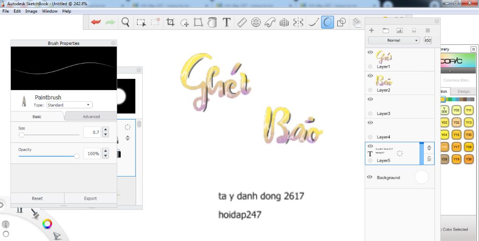Pick the Y32 Copic color swatch
Viewport: 479px width, 241px height.
(457, 122)
